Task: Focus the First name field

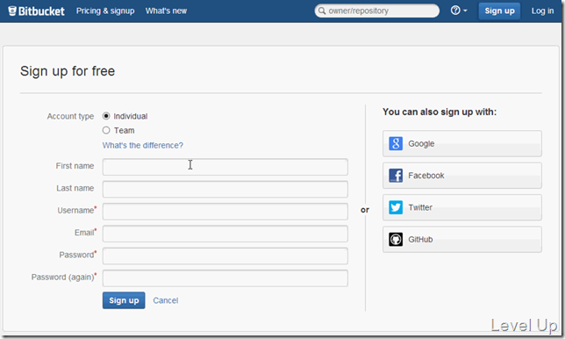Action: coord(225,167)
